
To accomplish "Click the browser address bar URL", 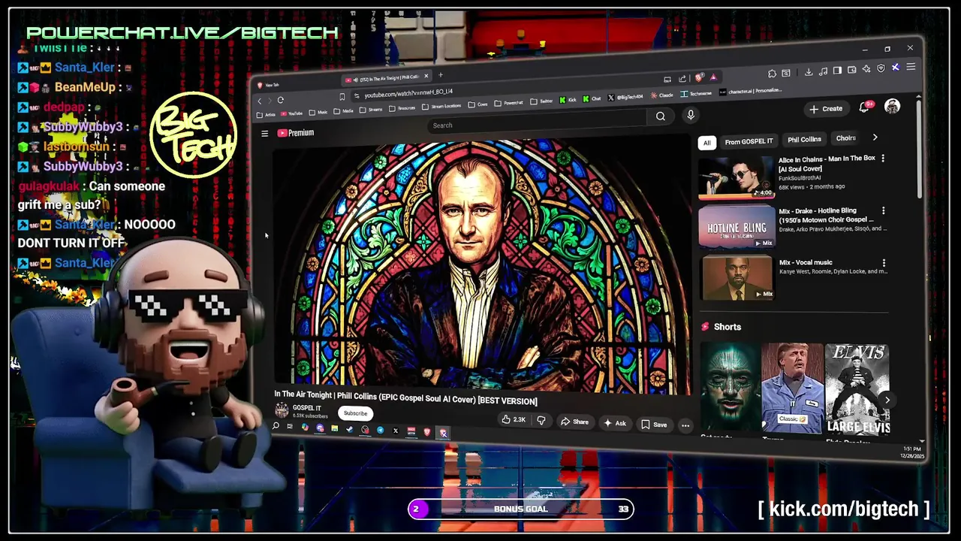I will pyautogui.click(x=408, y=94).
